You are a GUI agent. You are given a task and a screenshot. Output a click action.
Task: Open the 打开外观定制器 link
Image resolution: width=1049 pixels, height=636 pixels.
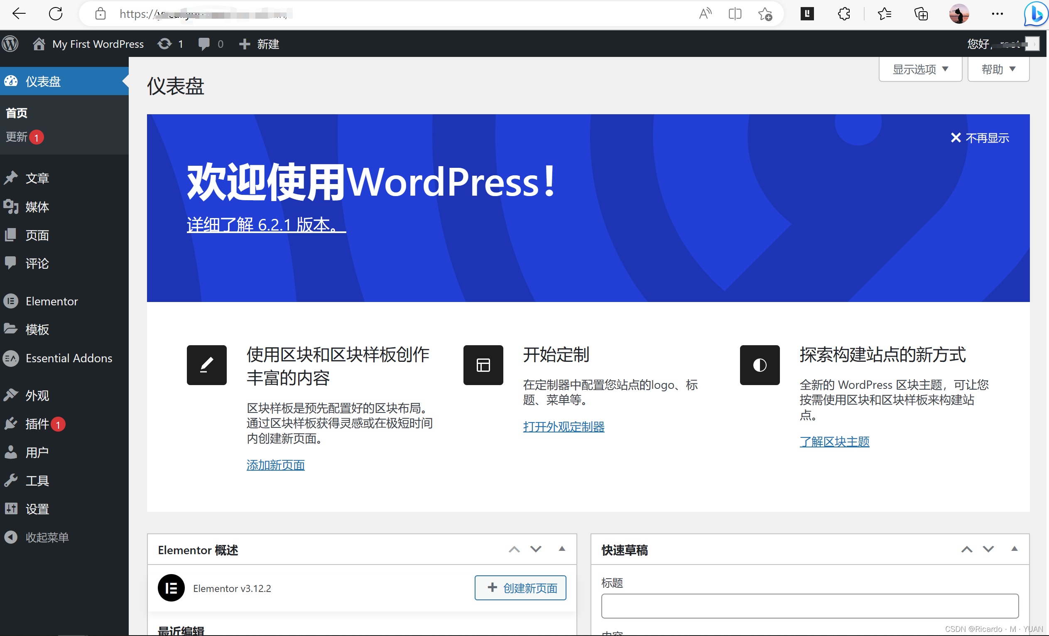coord(563,426)
